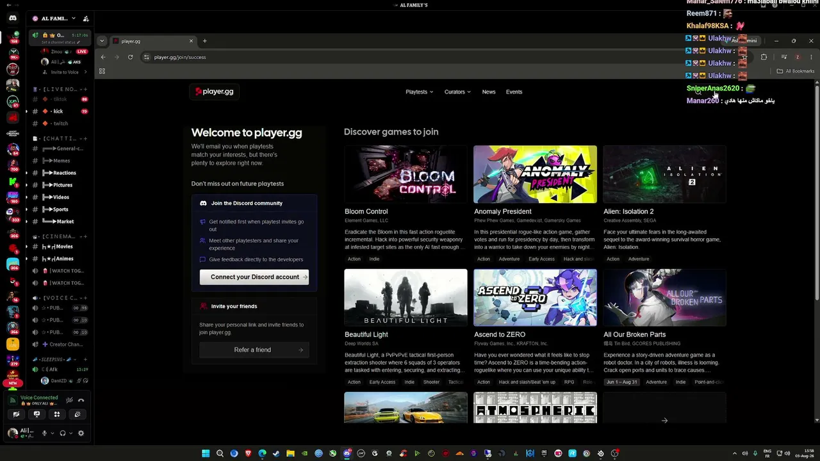Close the player.gg browser tab

tap(191, 41)
